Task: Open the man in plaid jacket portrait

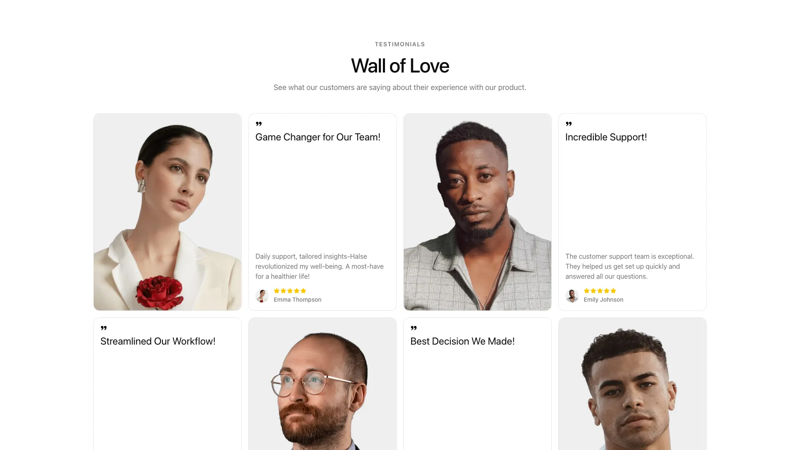Action: pos(477,212)
